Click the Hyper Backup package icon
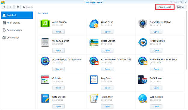Viewport: 188px width, 110px height. click(143, 42)
